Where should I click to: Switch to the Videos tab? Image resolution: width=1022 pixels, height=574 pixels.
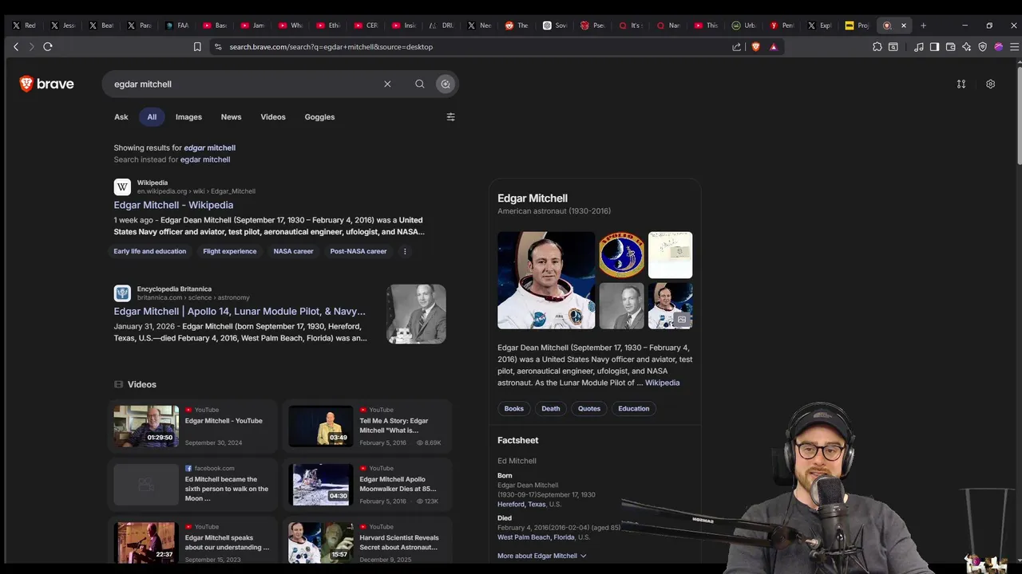click(x=273, y=117)
